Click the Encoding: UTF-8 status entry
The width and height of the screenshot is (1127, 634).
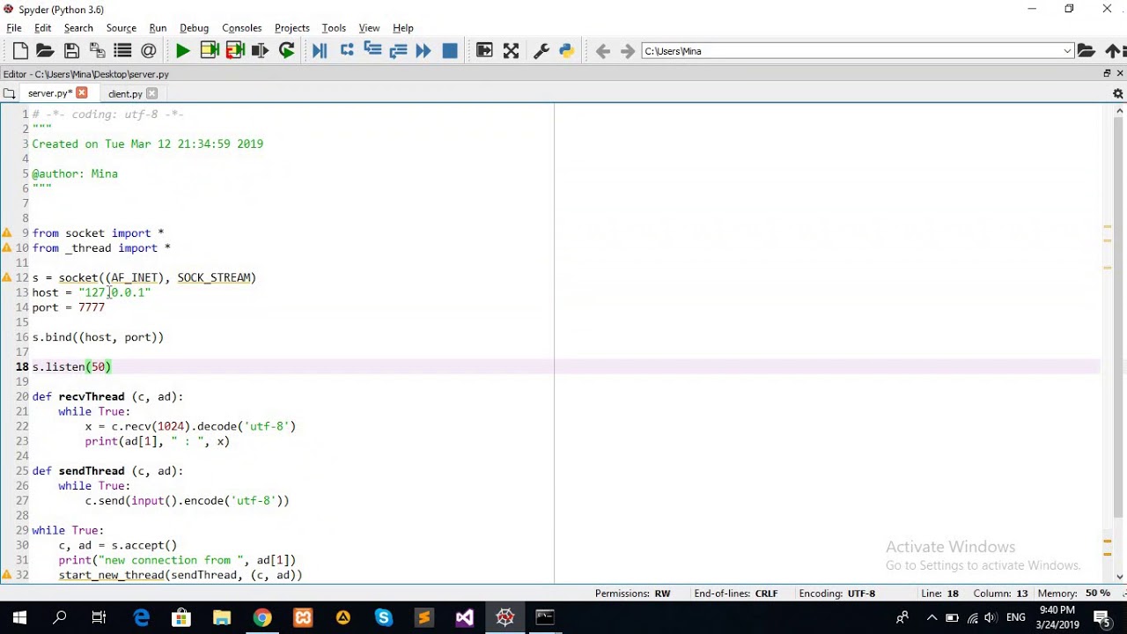click(836, 593)
